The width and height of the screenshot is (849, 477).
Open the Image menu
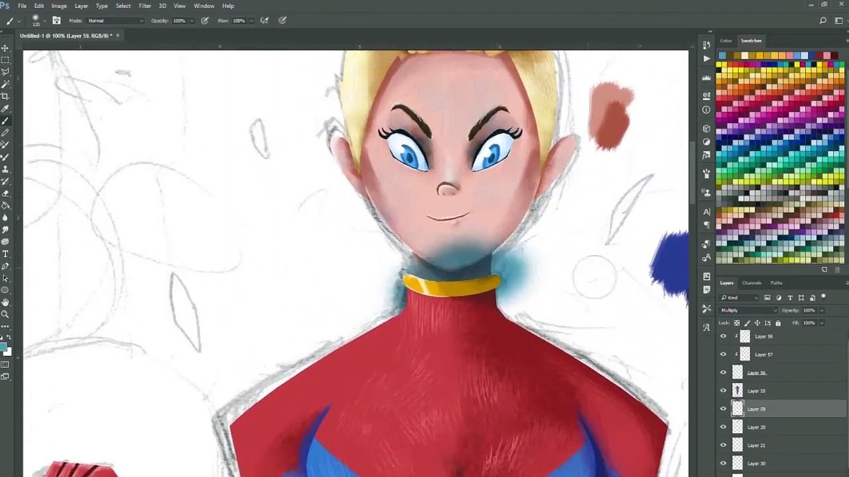click(59, 6)
